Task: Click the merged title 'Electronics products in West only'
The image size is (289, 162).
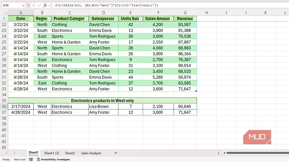Action: tap(103, 101)
